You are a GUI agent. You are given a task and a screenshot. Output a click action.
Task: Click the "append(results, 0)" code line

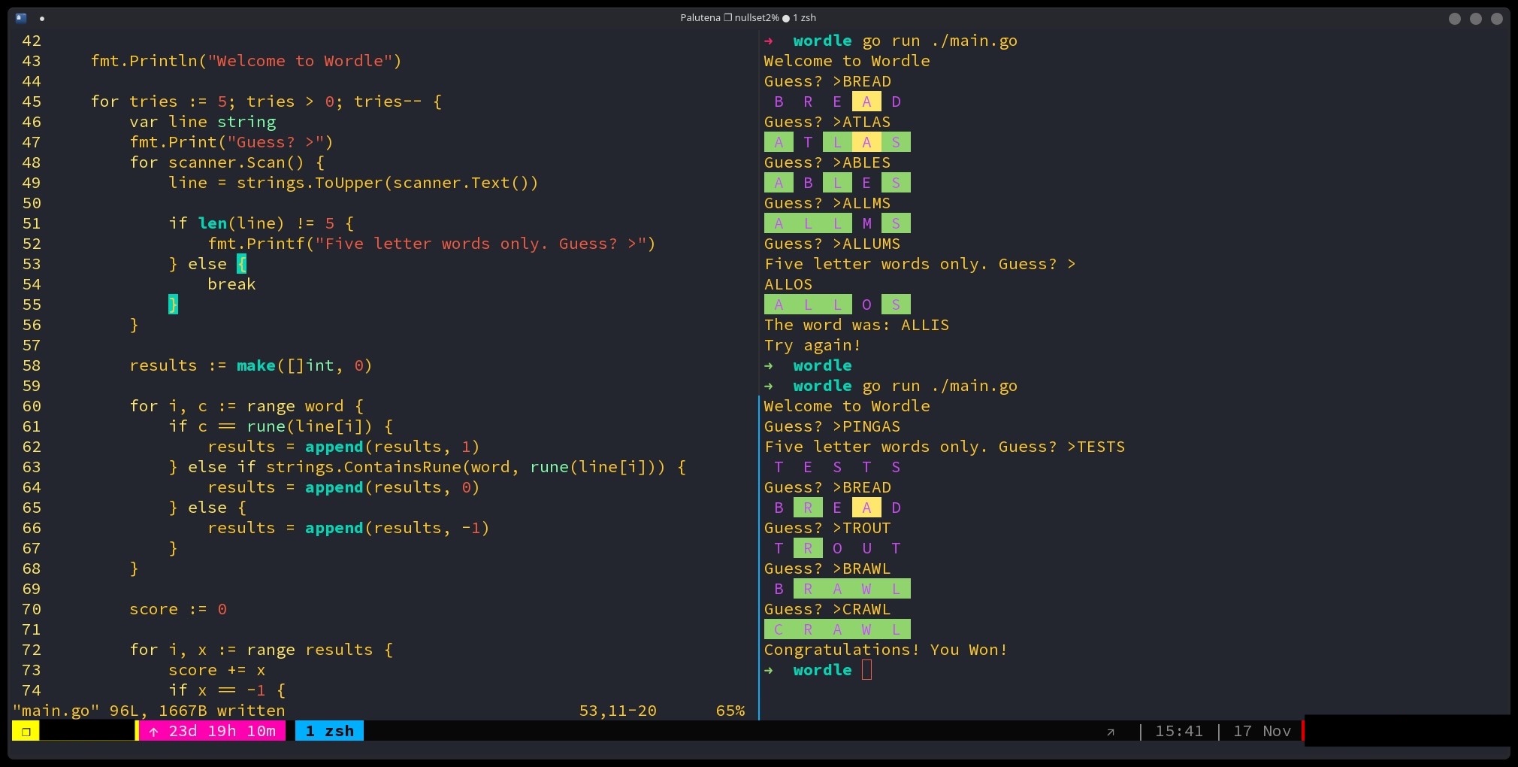point(343,487)
